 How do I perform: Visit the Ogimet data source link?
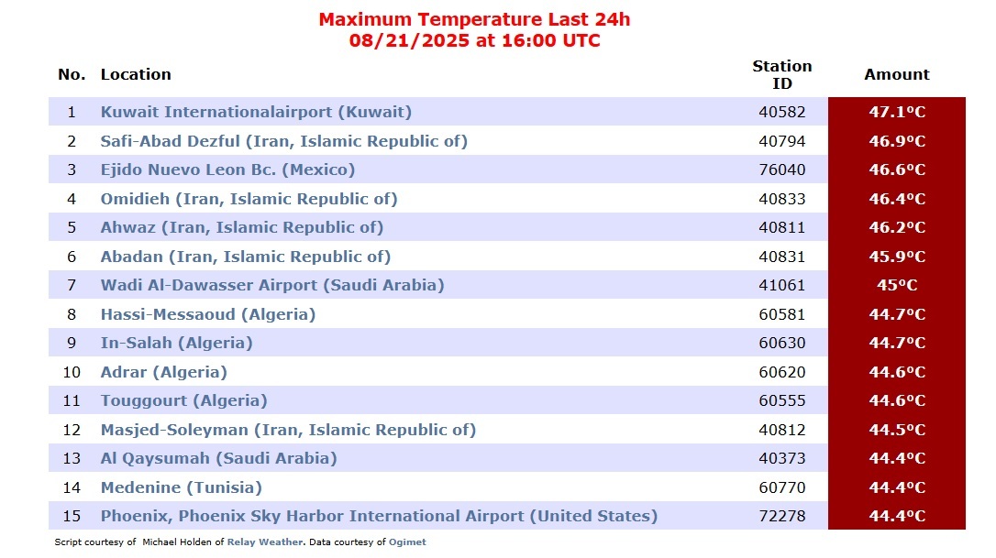(407, 542)
